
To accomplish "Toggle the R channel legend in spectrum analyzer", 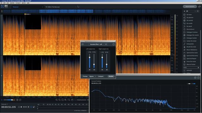I will (x=193, y=84).
